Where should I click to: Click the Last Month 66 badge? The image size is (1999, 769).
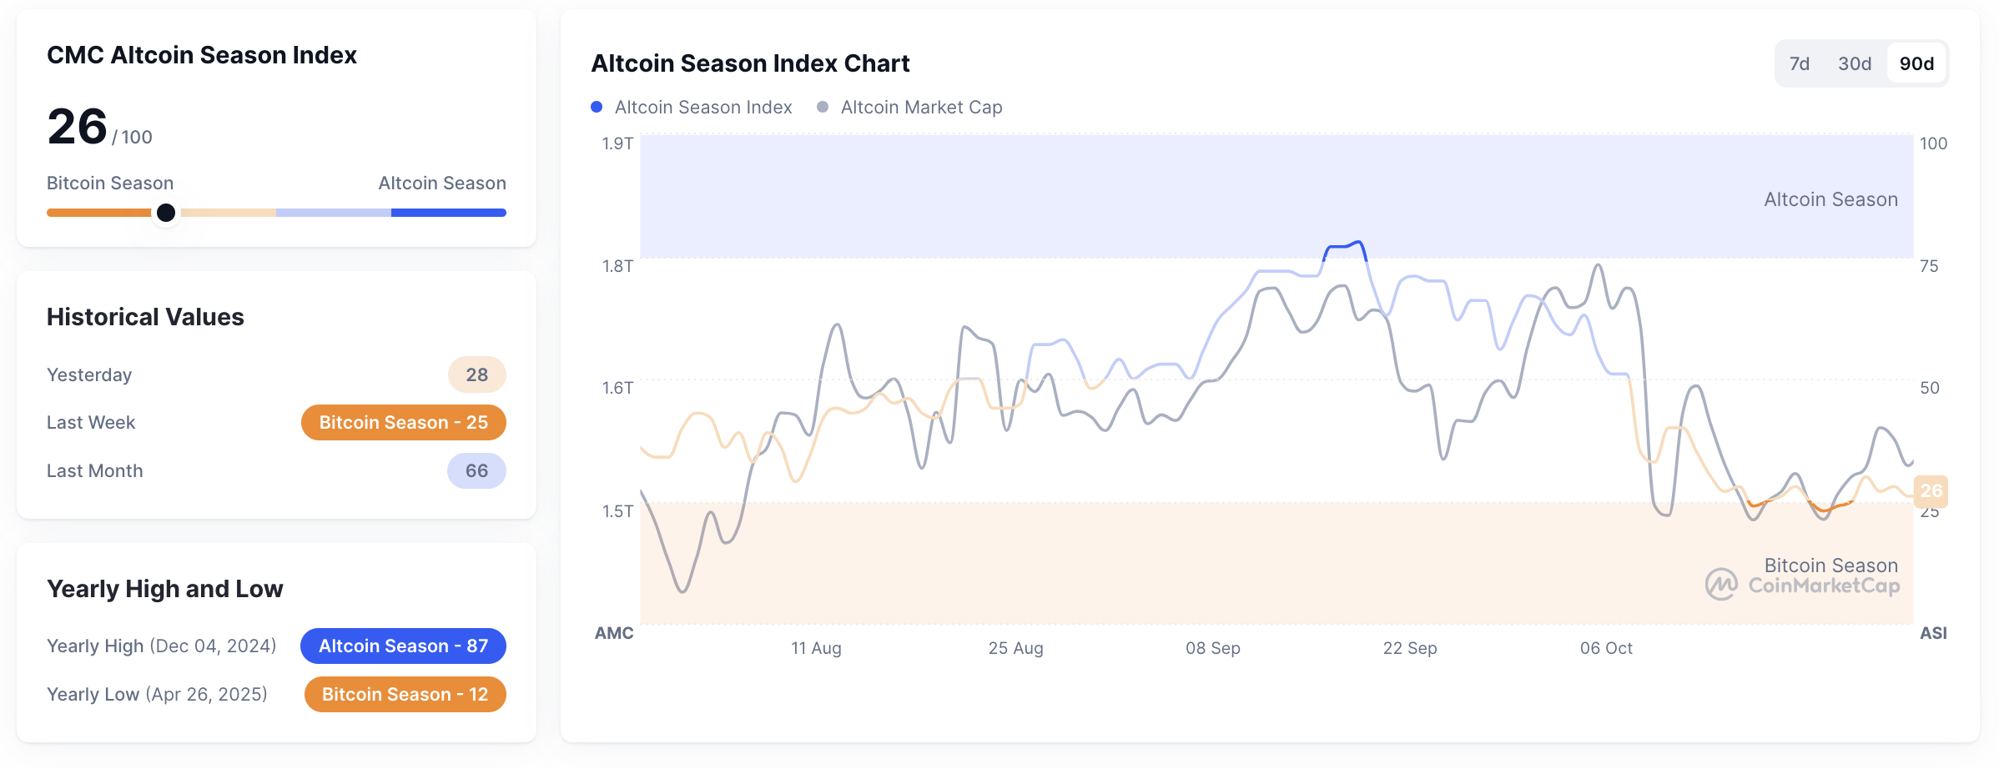476,471
